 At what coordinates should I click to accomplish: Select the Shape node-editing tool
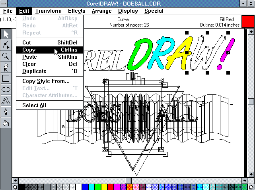click(x=6, y=45)
